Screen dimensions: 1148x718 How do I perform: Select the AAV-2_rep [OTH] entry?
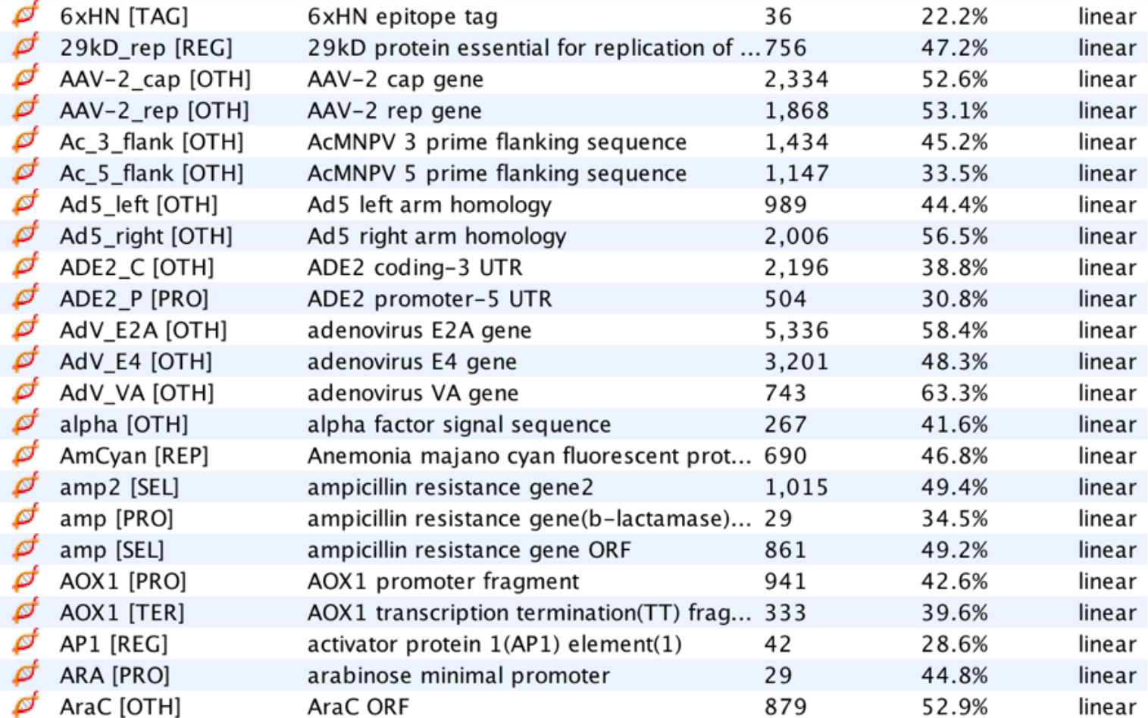155,111
